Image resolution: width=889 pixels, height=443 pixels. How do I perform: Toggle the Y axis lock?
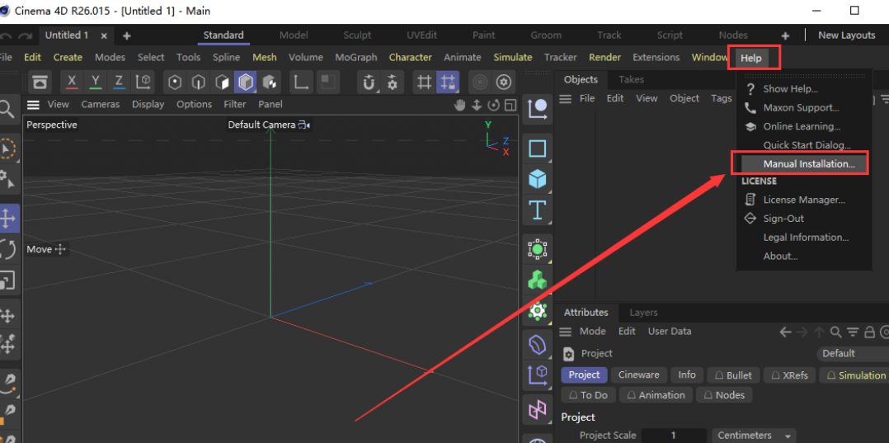click(x=95, y=82)
